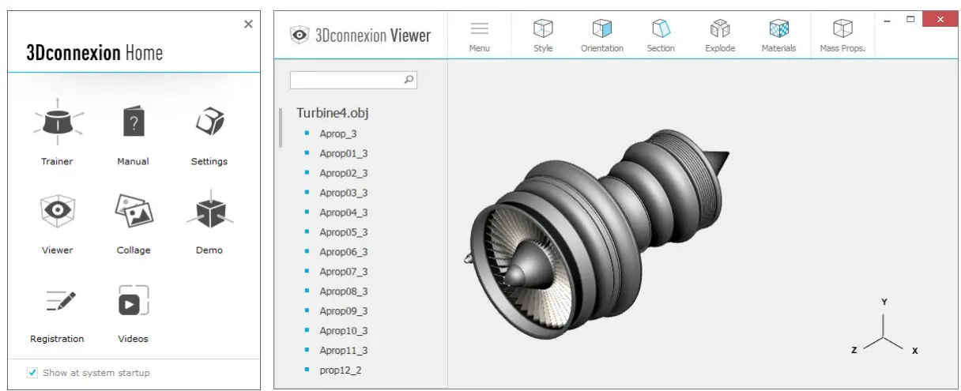Select Aprop11_3 part
This screenshot has width=961, height=391.
344,351
